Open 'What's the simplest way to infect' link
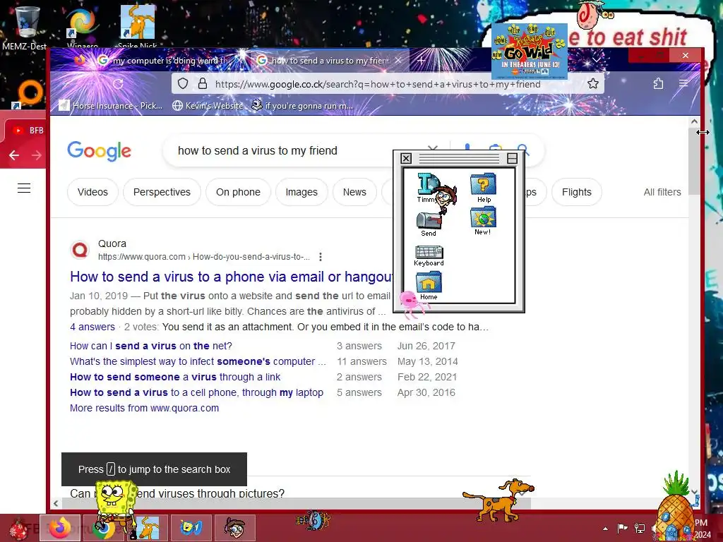This screenshot has width=723, height=542. (198, 361)
